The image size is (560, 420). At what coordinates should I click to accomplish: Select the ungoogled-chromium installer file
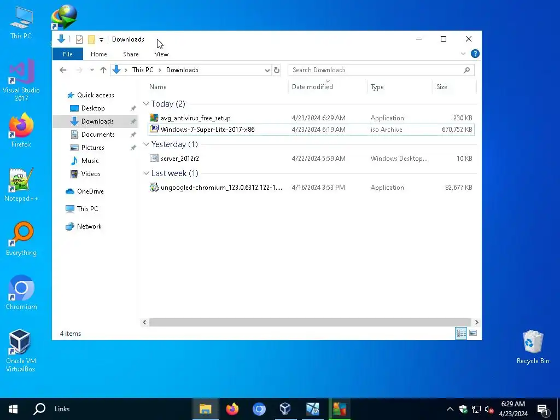point(311,187)
